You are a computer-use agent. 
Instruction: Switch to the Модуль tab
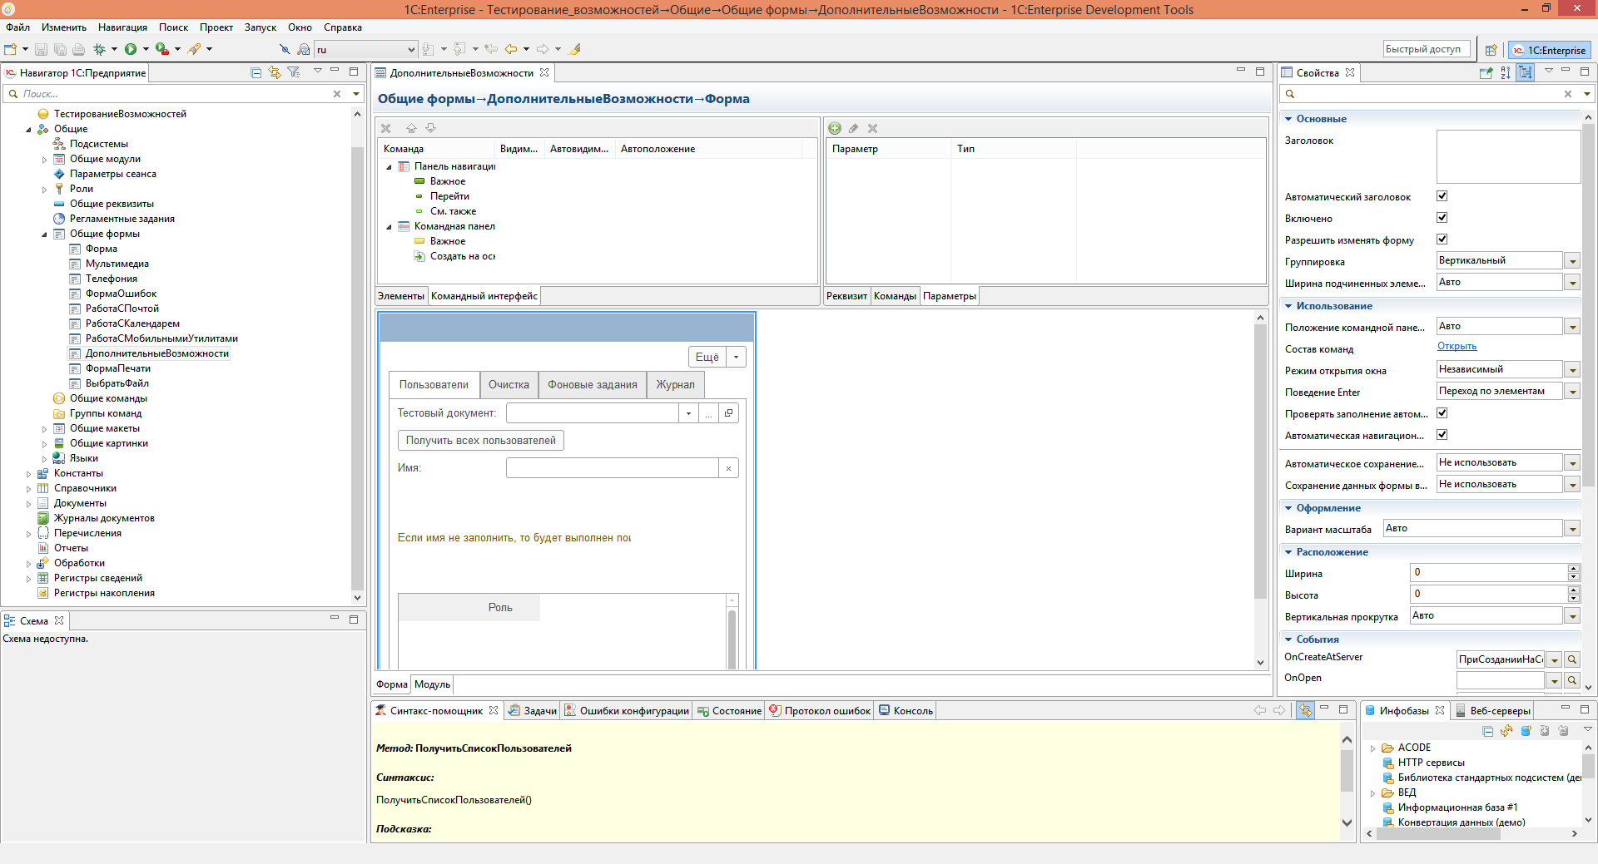tap(432, 684)
